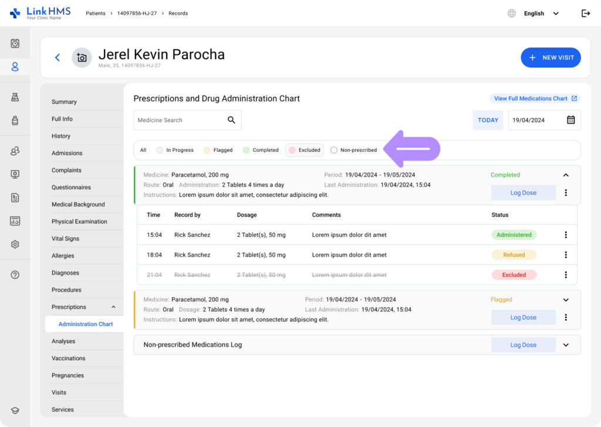Screen dimensions: 601x427
Task: Click the Patients breadcrumb link
Action: [x=96, y=13]
